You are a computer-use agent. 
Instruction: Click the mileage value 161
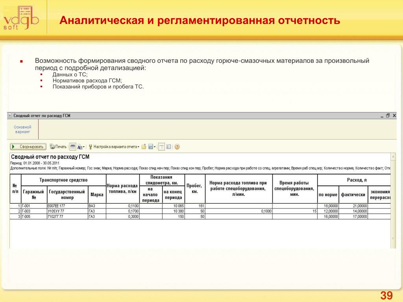tap(195, 206)
